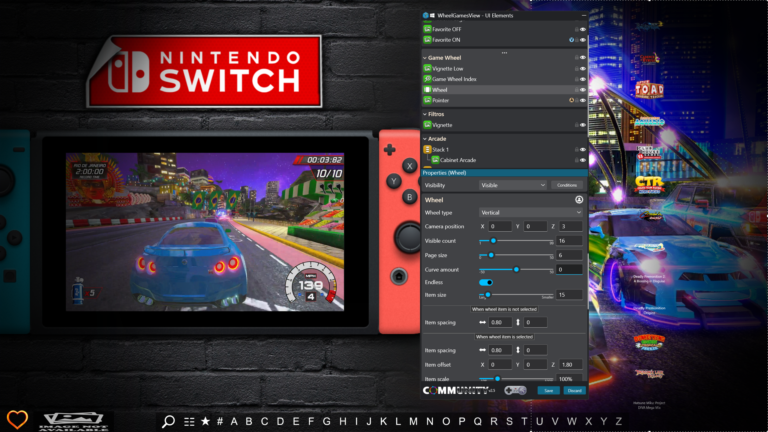Click the Favorite ON image element icon

click(427, 40)
